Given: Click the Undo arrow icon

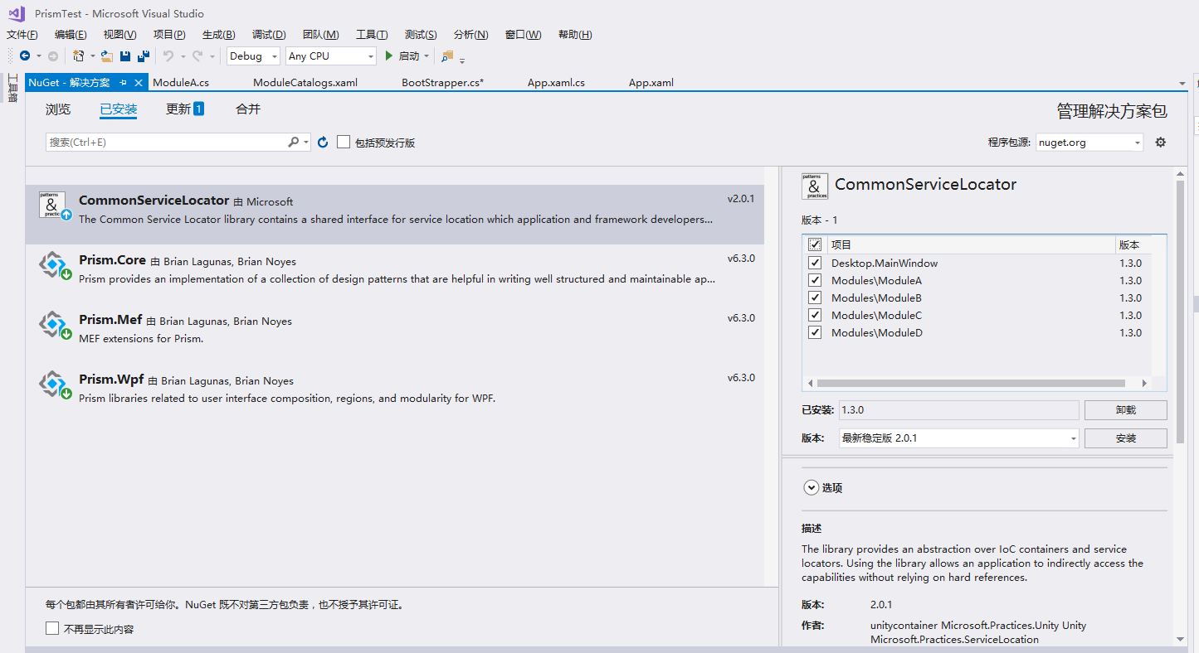Looking at the screenshot, I should pos(168,56).
